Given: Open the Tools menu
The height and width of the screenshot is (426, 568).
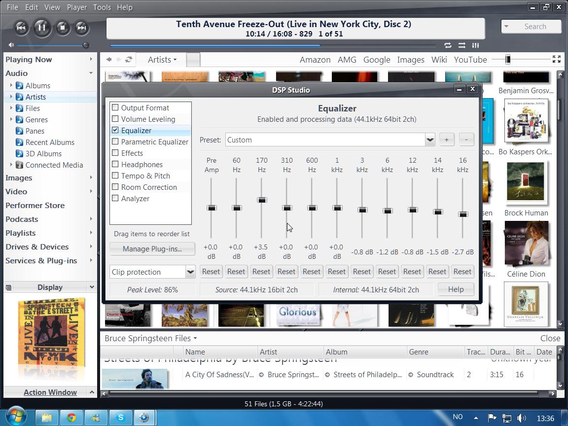Looking at the screenshot, I should tap(102, 7).
